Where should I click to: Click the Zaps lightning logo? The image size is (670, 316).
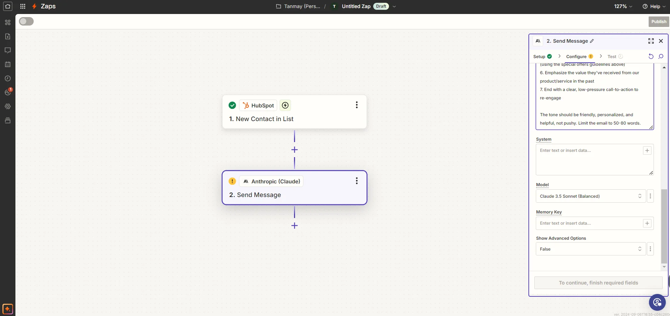point(34,6)
